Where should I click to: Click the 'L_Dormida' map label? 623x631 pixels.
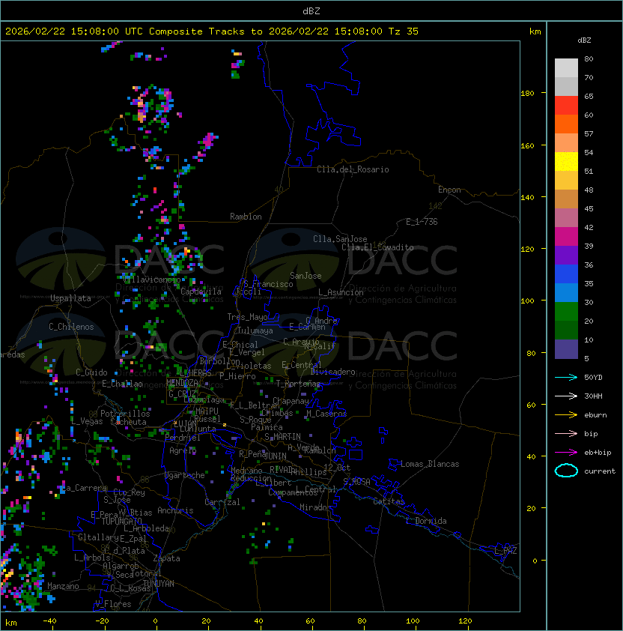tap(426, 521)
